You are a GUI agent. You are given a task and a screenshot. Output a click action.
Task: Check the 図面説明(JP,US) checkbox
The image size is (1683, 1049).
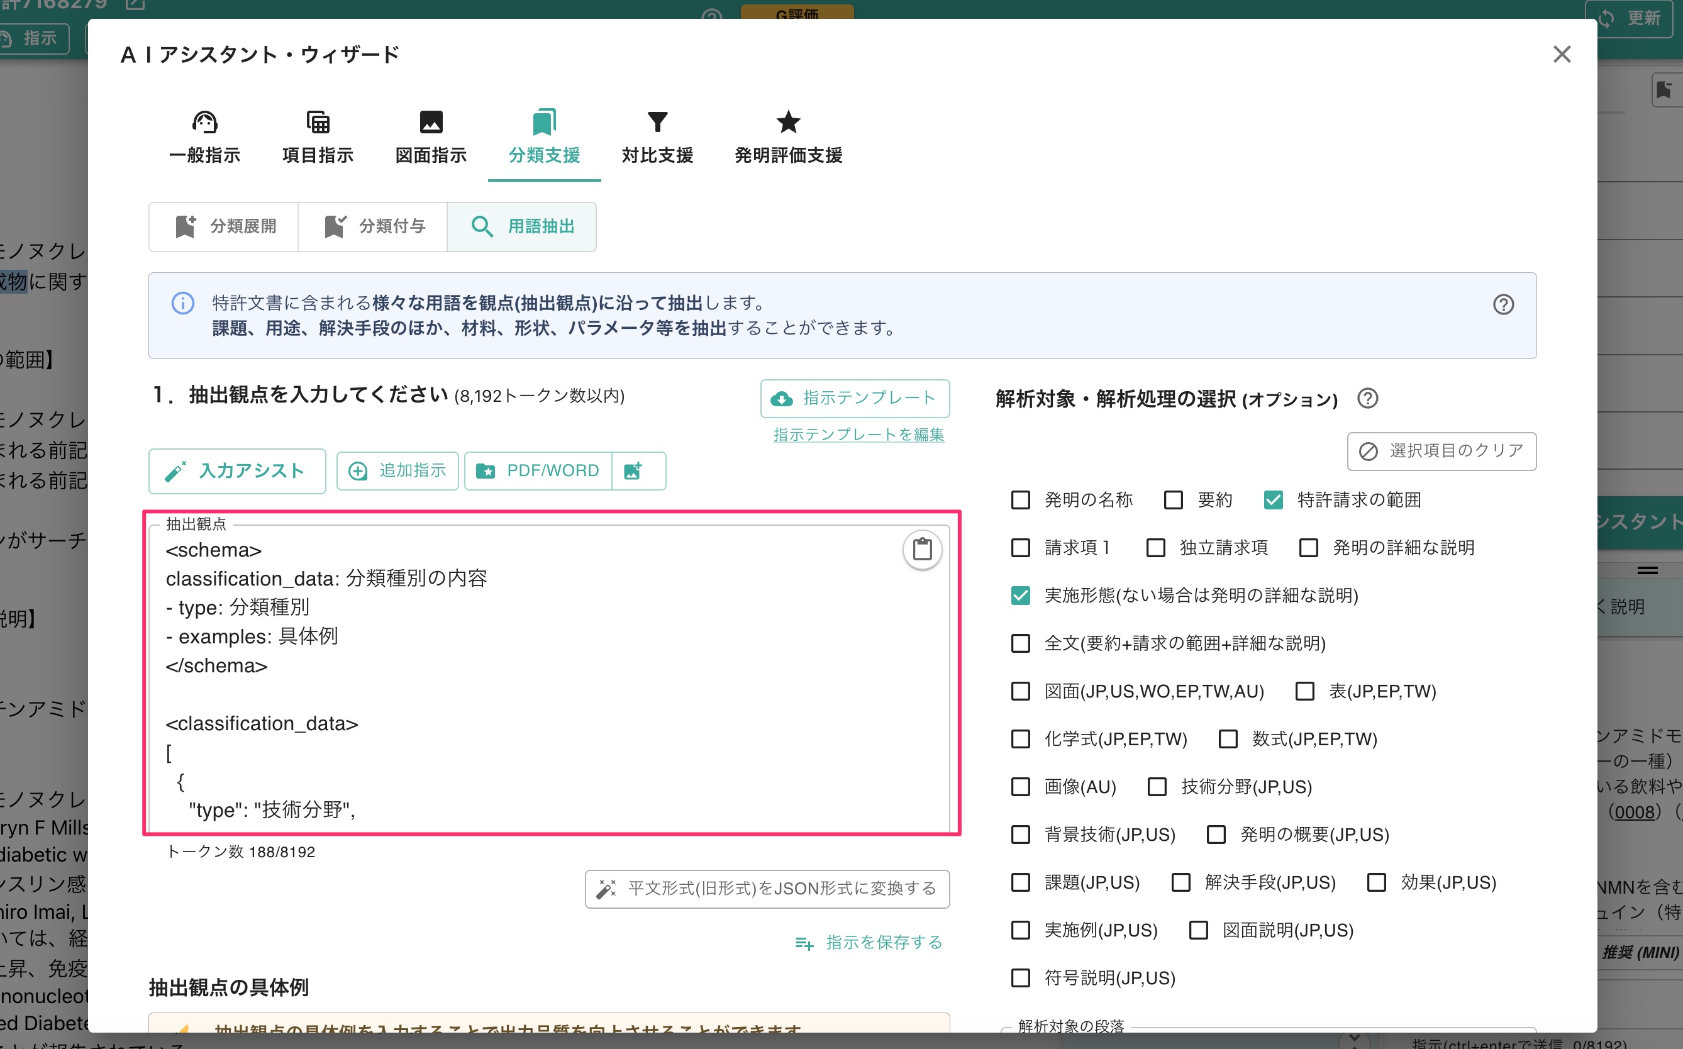tap(1199, 930)
